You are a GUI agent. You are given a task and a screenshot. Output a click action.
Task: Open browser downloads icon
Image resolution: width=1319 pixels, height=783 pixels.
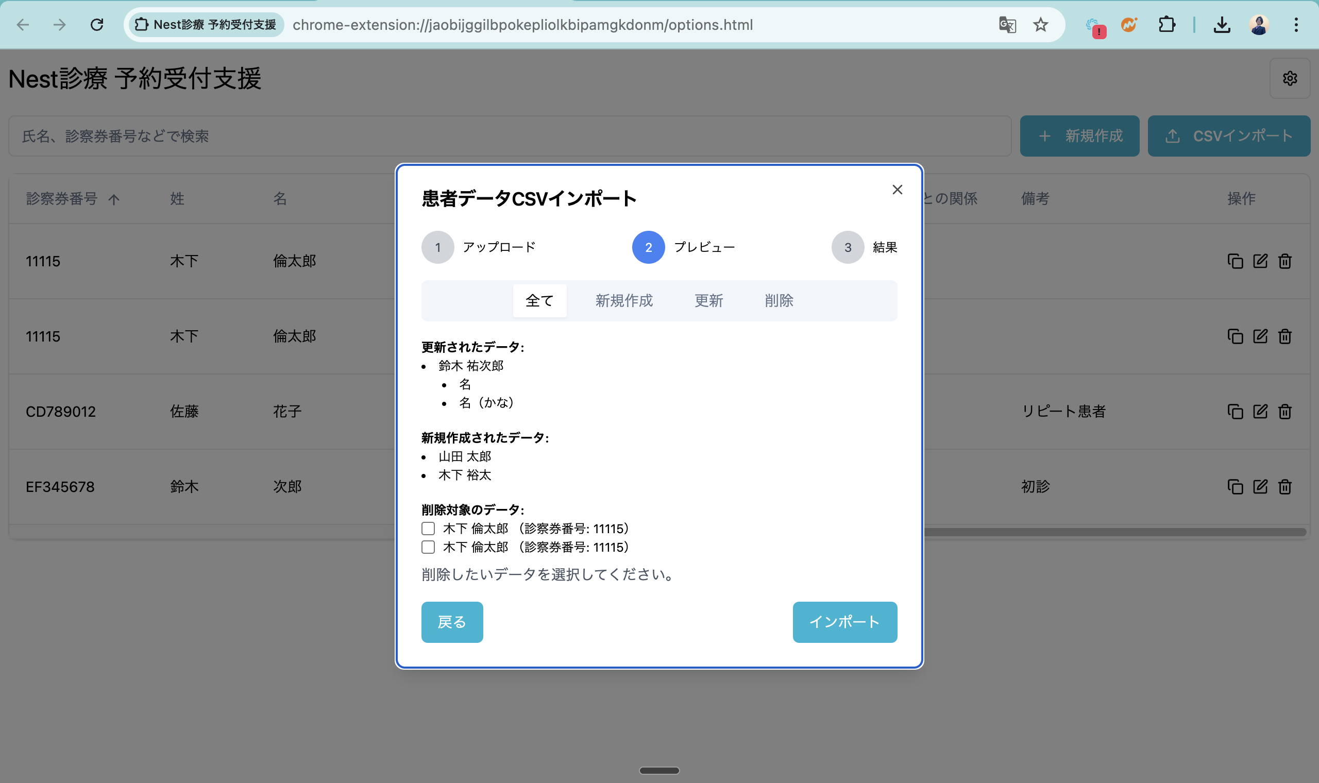pyautogui.click(x=1222, y=25)
